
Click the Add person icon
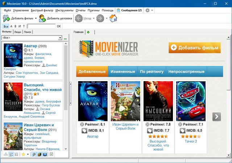click(42, 18)
